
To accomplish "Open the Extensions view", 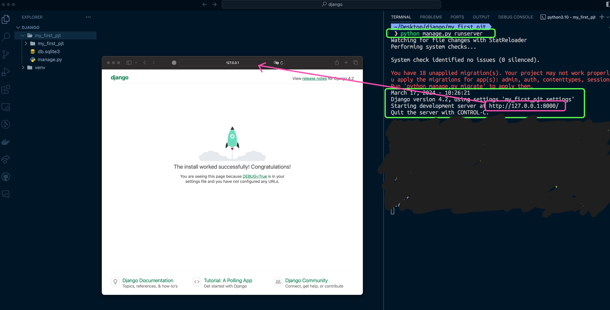I will (x=6, y=89).
